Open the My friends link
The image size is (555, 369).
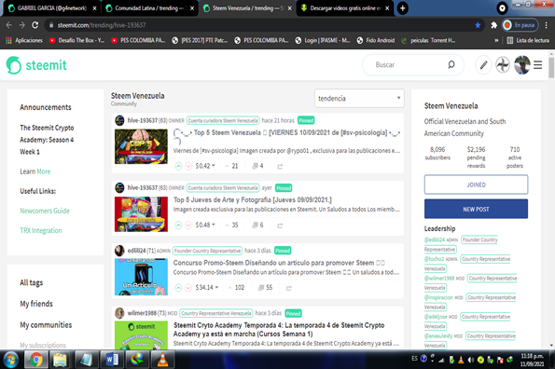[36, 304]
